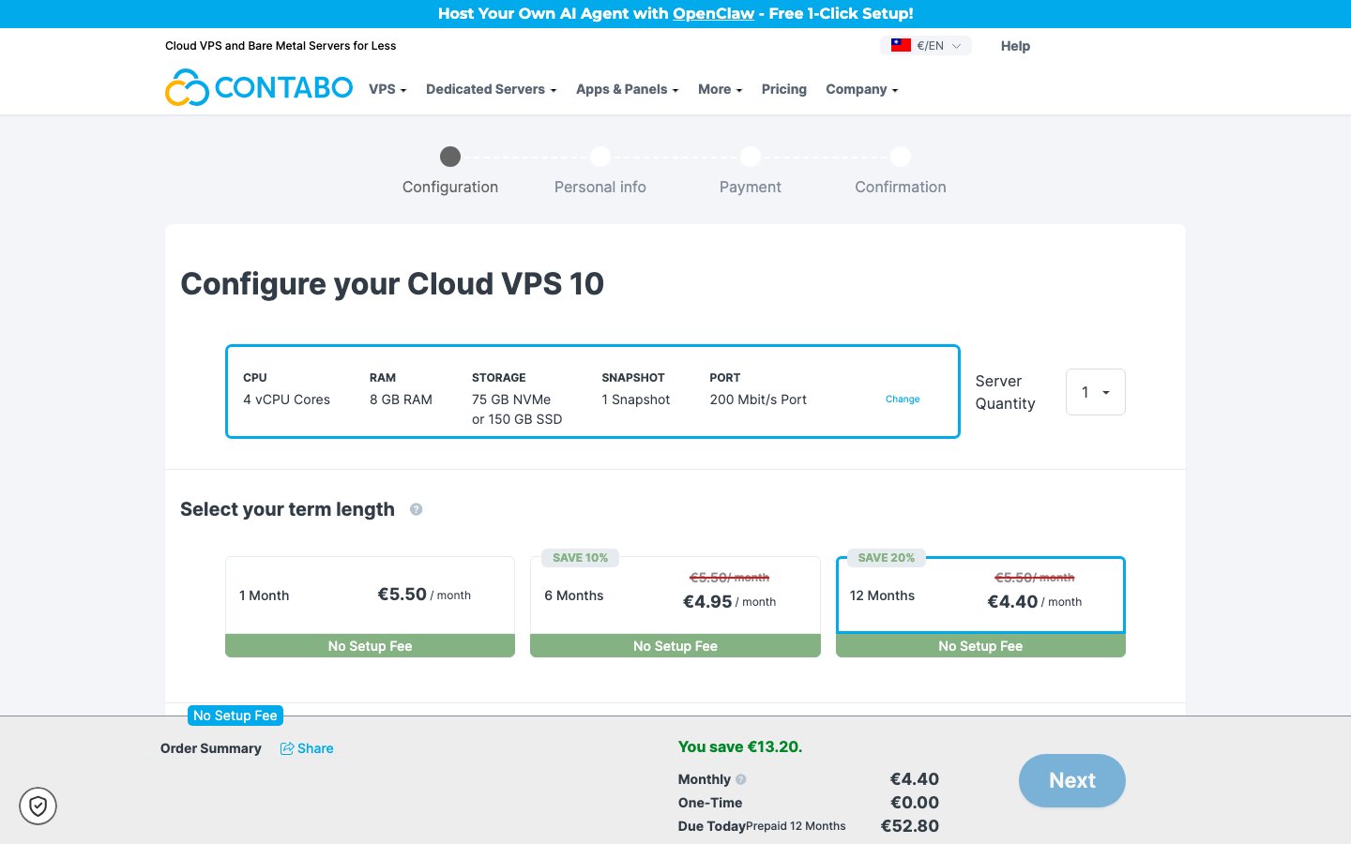Open the Company dropdown menu

coord(862,89)
